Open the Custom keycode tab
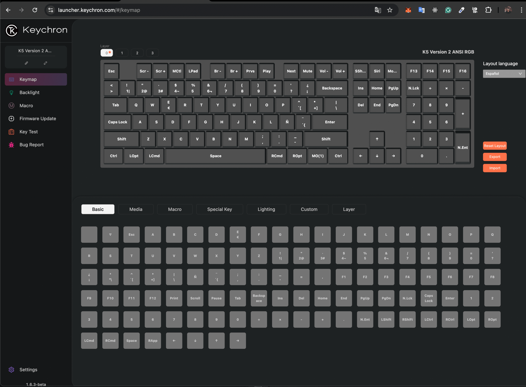 (x=309, y=209)
